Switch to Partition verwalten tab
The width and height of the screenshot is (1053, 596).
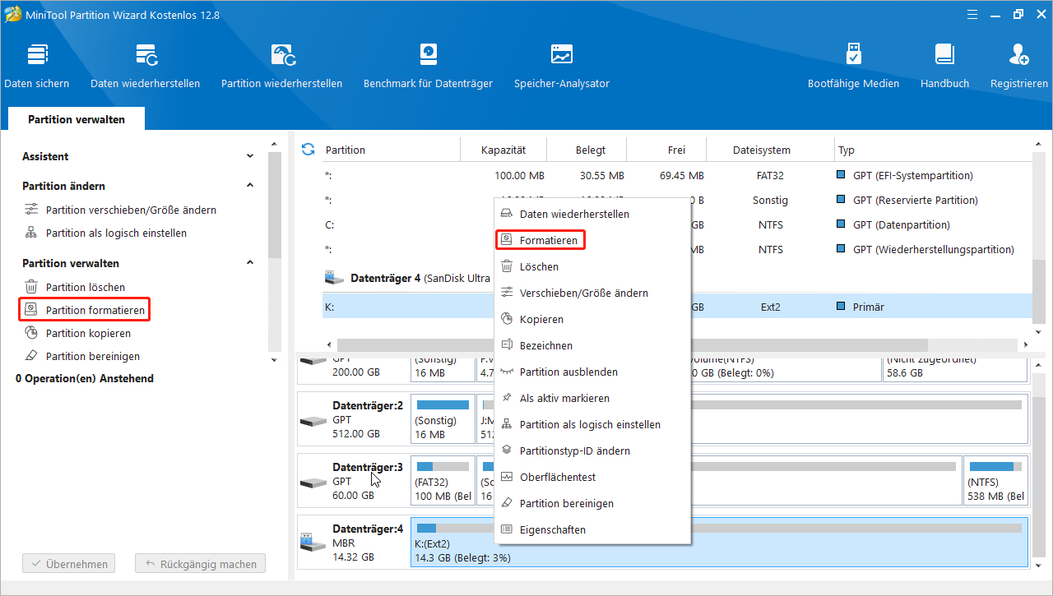tap(77, 119)
